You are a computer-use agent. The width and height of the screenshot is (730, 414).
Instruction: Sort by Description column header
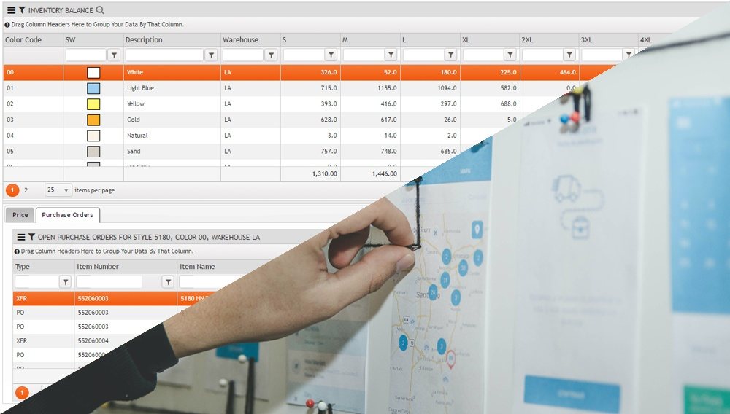[144, 40]
